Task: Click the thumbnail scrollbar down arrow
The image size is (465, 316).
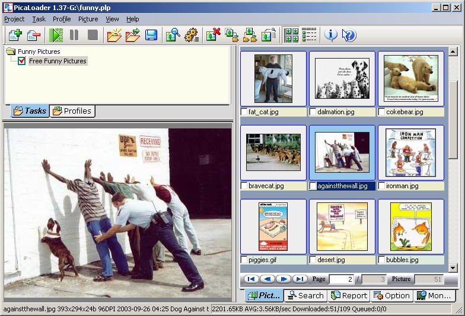Action: click(453, 267)
